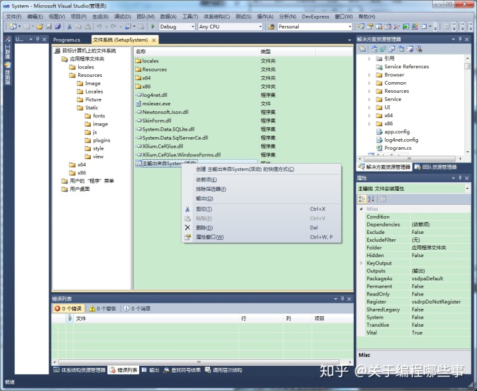
Task: Toggle auto-hide pin on 错误列表 panel
Action: tap(343, 299)
